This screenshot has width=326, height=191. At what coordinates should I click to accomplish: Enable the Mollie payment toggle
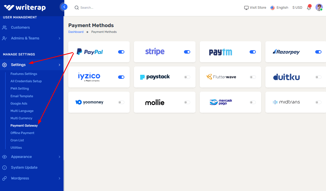[x=187, y=102]
